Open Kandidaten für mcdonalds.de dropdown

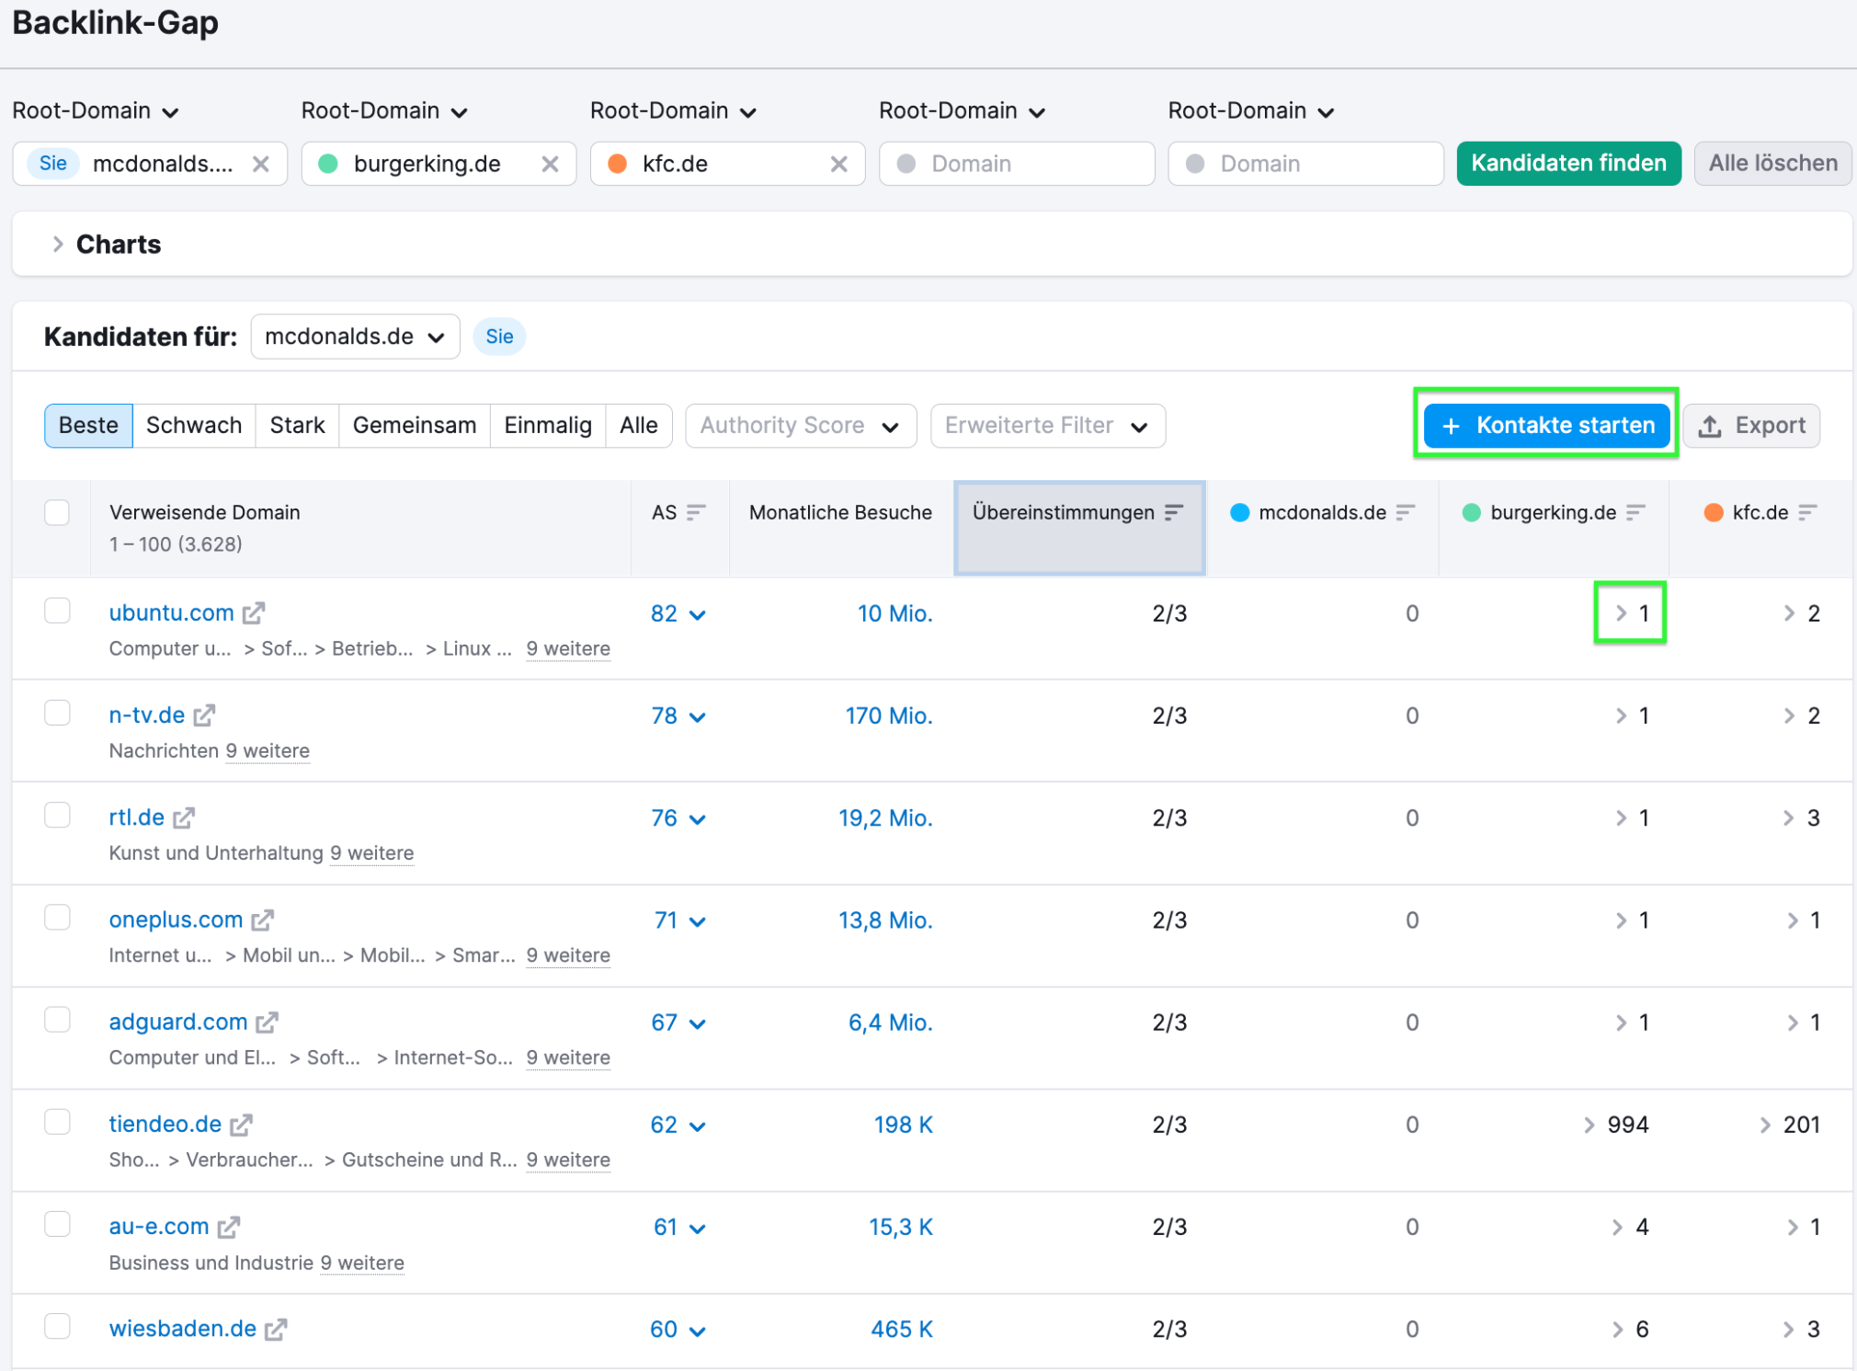355,337
